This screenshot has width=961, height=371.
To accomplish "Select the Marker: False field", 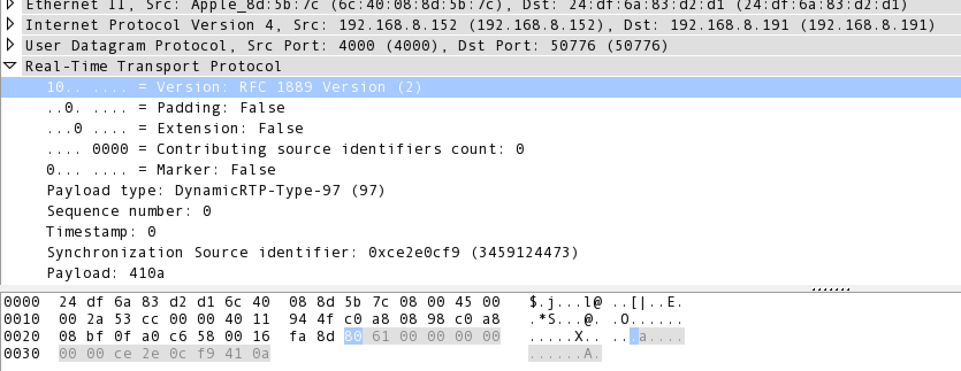I will point(161,170).
